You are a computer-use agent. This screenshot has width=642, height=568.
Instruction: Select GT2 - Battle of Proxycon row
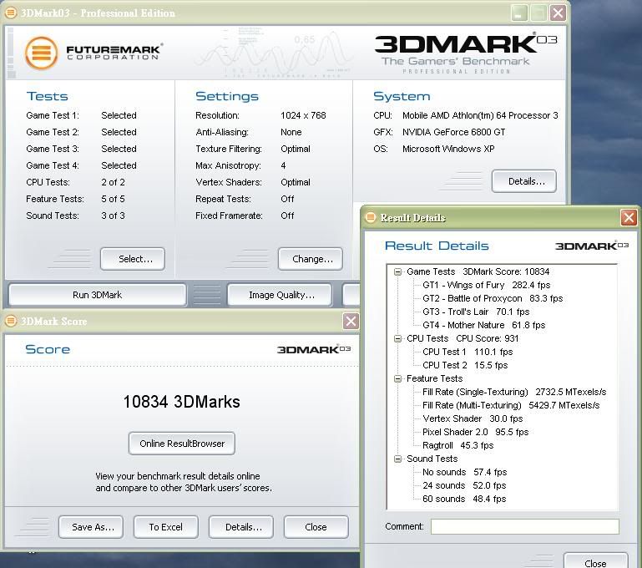tap(493, 298)
